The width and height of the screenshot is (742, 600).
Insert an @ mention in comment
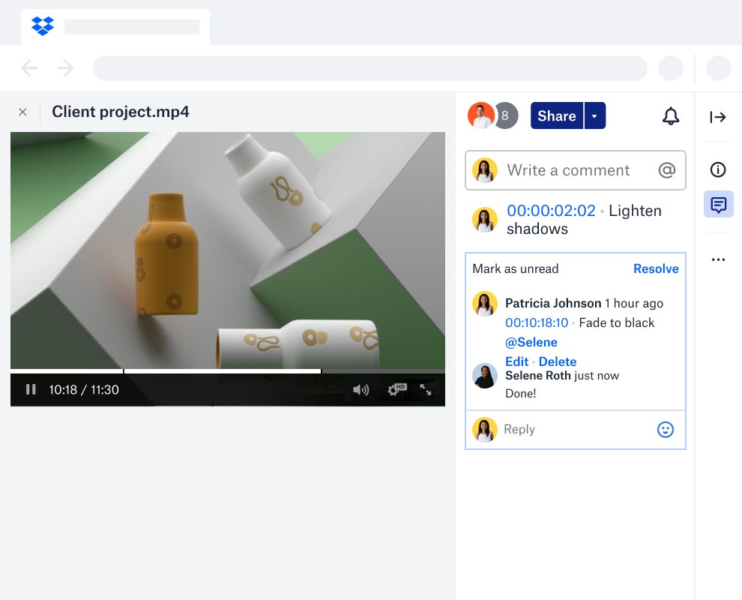pos(666,170)
